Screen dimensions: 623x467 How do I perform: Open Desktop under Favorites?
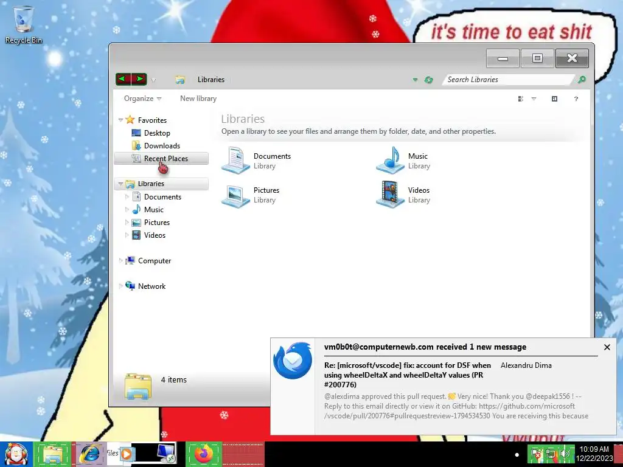[157, 133]
